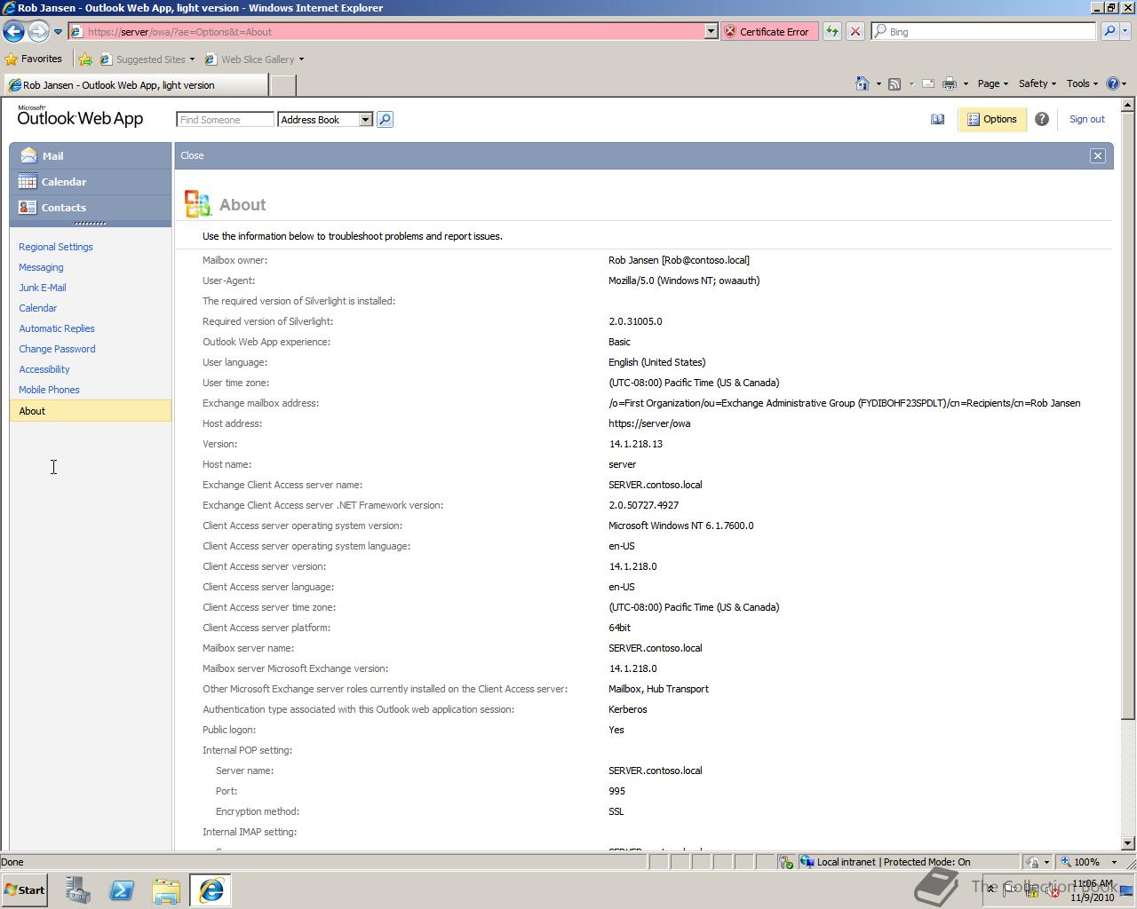Click the Sign out link
Viewport: 1137px width, 909px height.
1086,119
